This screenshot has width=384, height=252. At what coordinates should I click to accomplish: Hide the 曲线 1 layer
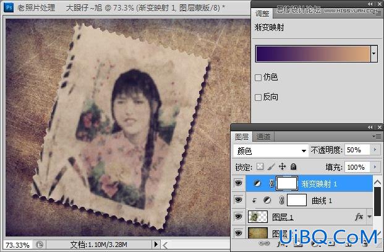pos(238,200)
